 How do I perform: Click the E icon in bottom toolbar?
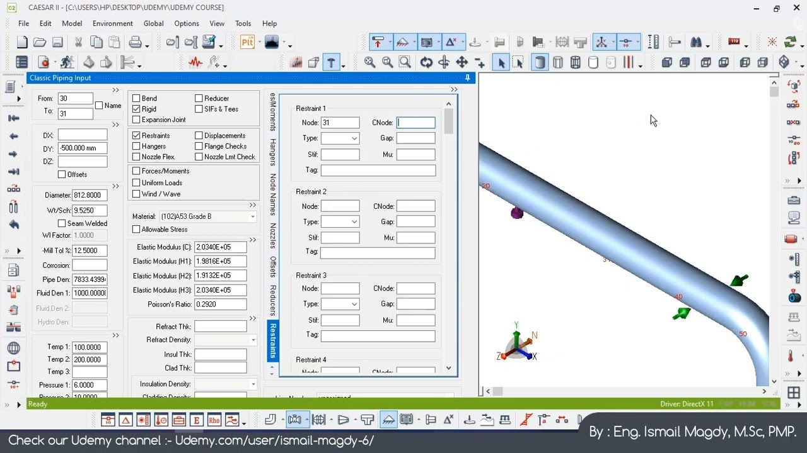pyautogui.click(x=196, y=420)
